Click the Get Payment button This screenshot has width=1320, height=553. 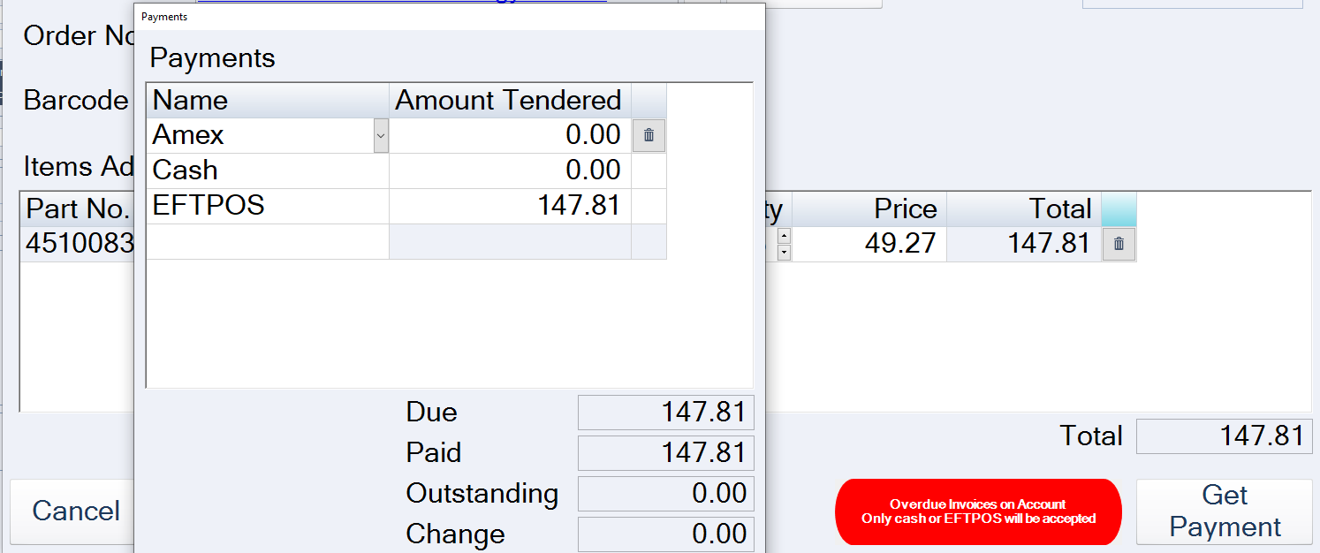coord(1224,511)
